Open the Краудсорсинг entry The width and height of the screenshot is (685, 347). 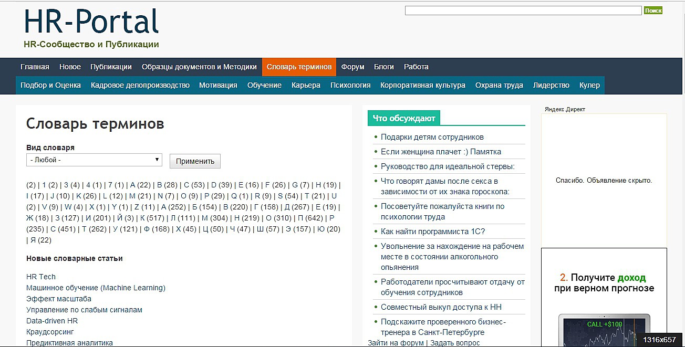click(x=50, y=332)
